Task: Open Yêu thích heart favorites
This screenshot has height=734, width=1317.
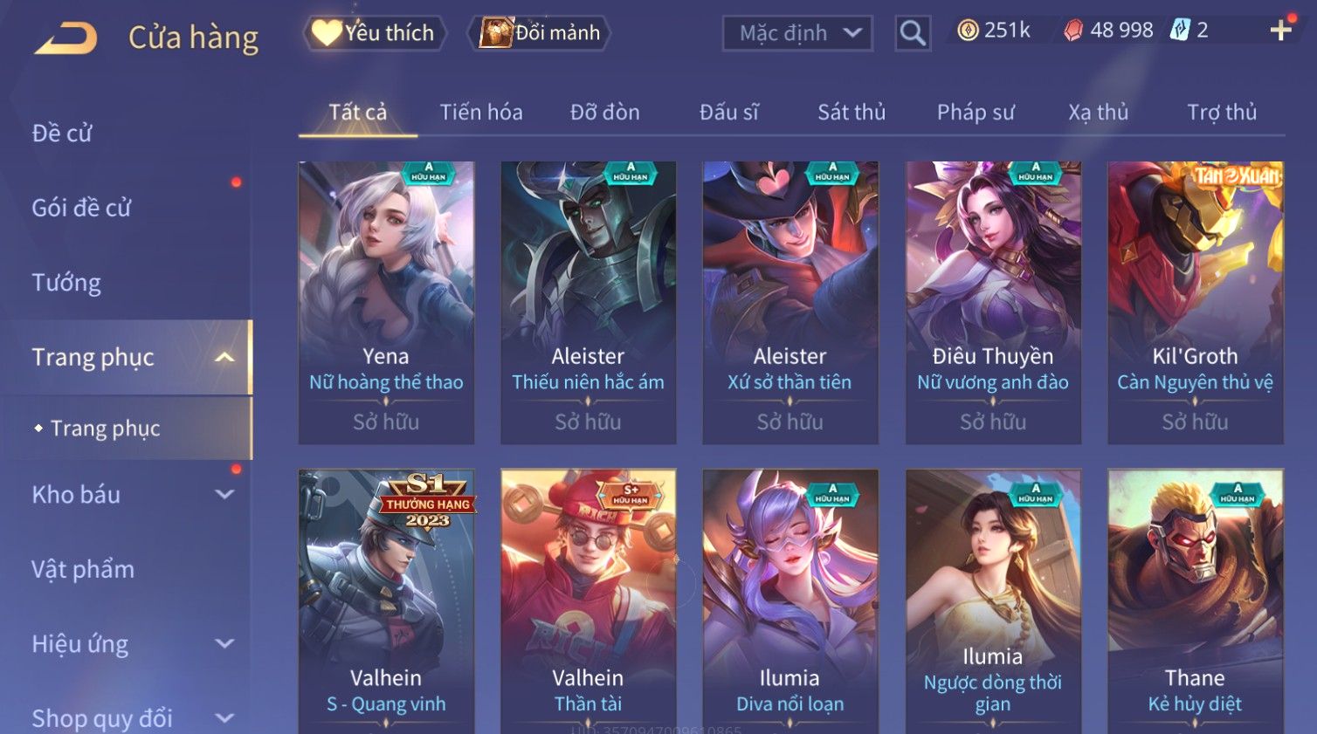Action: pos(375,33)
